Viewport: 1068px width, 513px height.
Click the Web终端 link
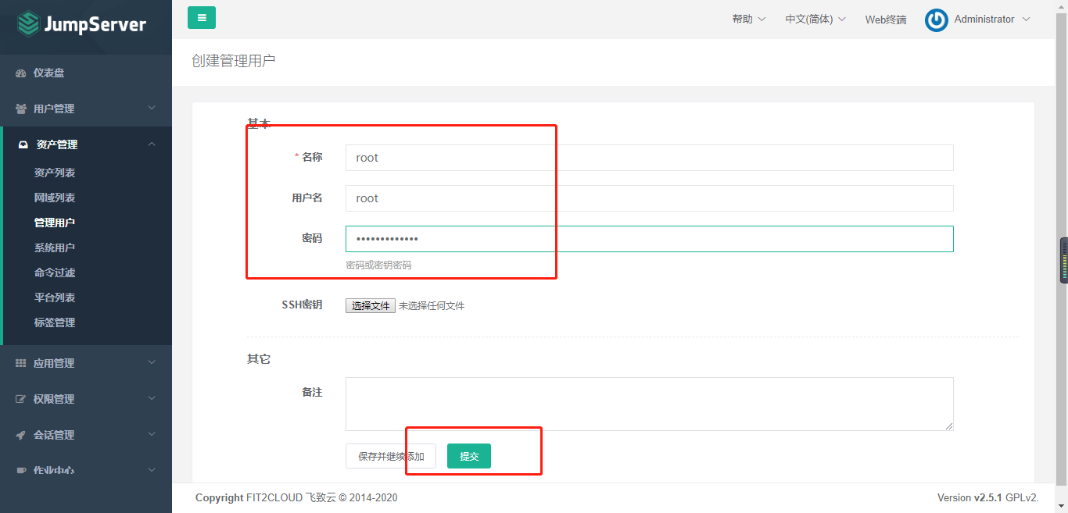coord(886,20)
